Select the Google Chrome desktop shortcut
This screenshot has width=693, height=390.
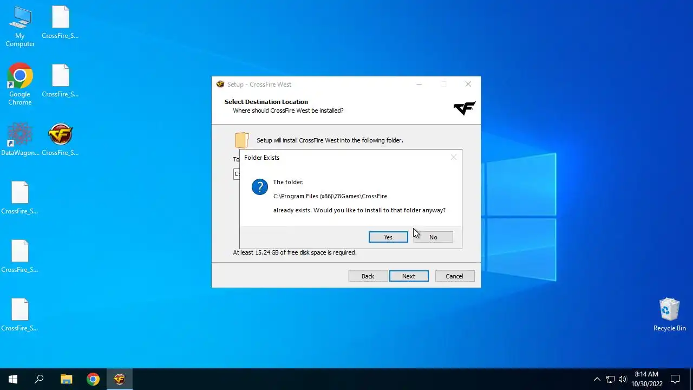tap(20, 84)
